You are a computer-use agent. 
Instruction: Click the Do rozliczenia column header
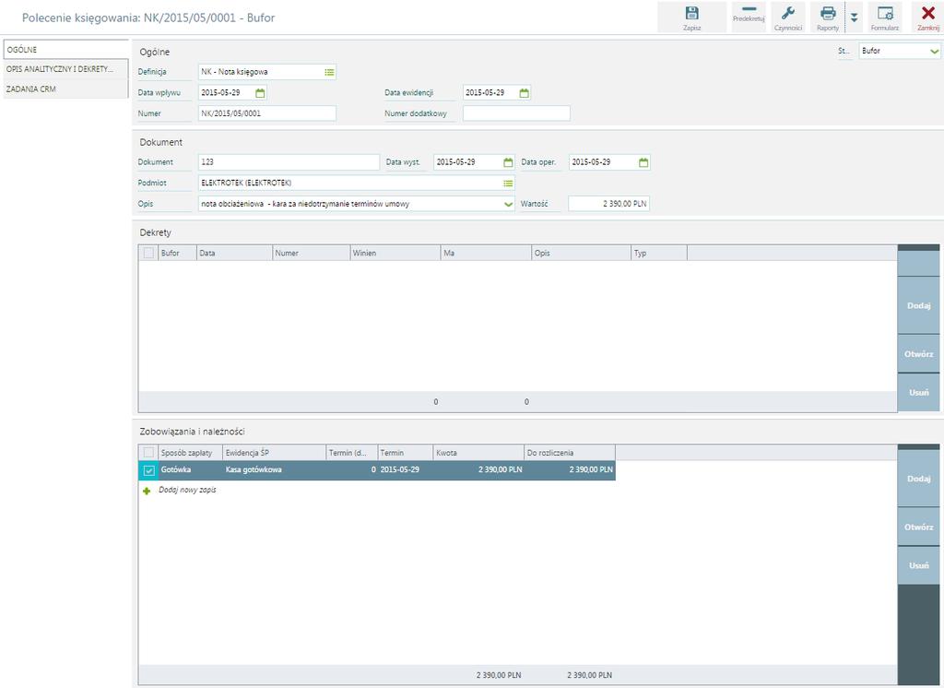(x=570, y=453)
